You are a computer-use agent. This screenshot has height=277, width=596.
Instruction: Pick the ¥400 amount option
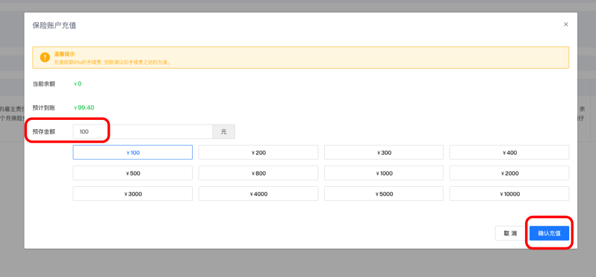[x=509, y=152]
